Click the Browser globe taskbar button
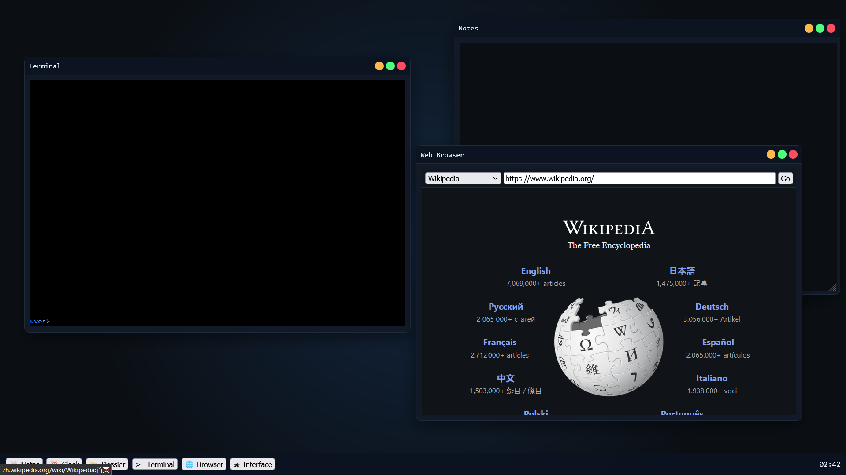The height and width of the screenshot is (475, 846). (x=204, y=464)
